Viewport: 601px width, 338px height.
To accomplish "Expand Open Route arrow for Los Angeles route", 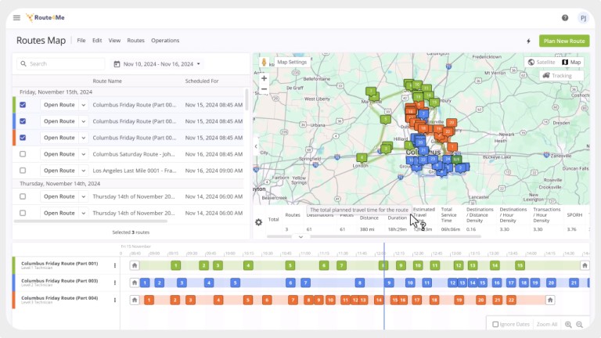I will pyautogui.click(x=83, y=171).
